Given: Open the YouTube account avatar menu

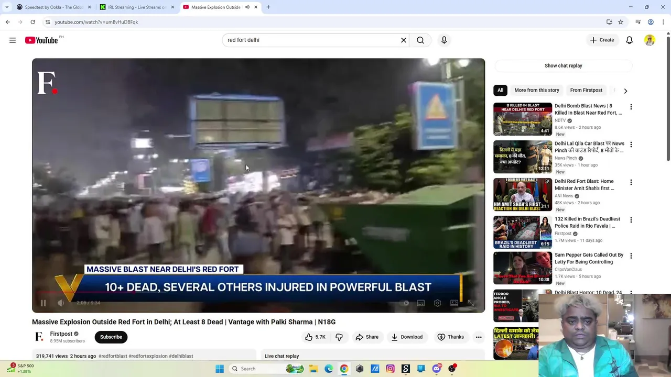Looking at the screenshot, I should click(x=650, y=40).
